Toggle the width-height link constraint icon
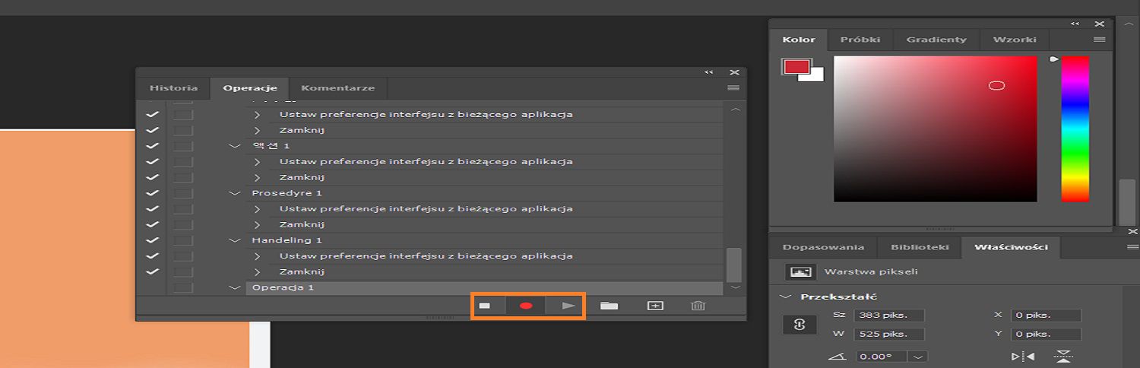The image size is (1140, 368). point(800,325)
